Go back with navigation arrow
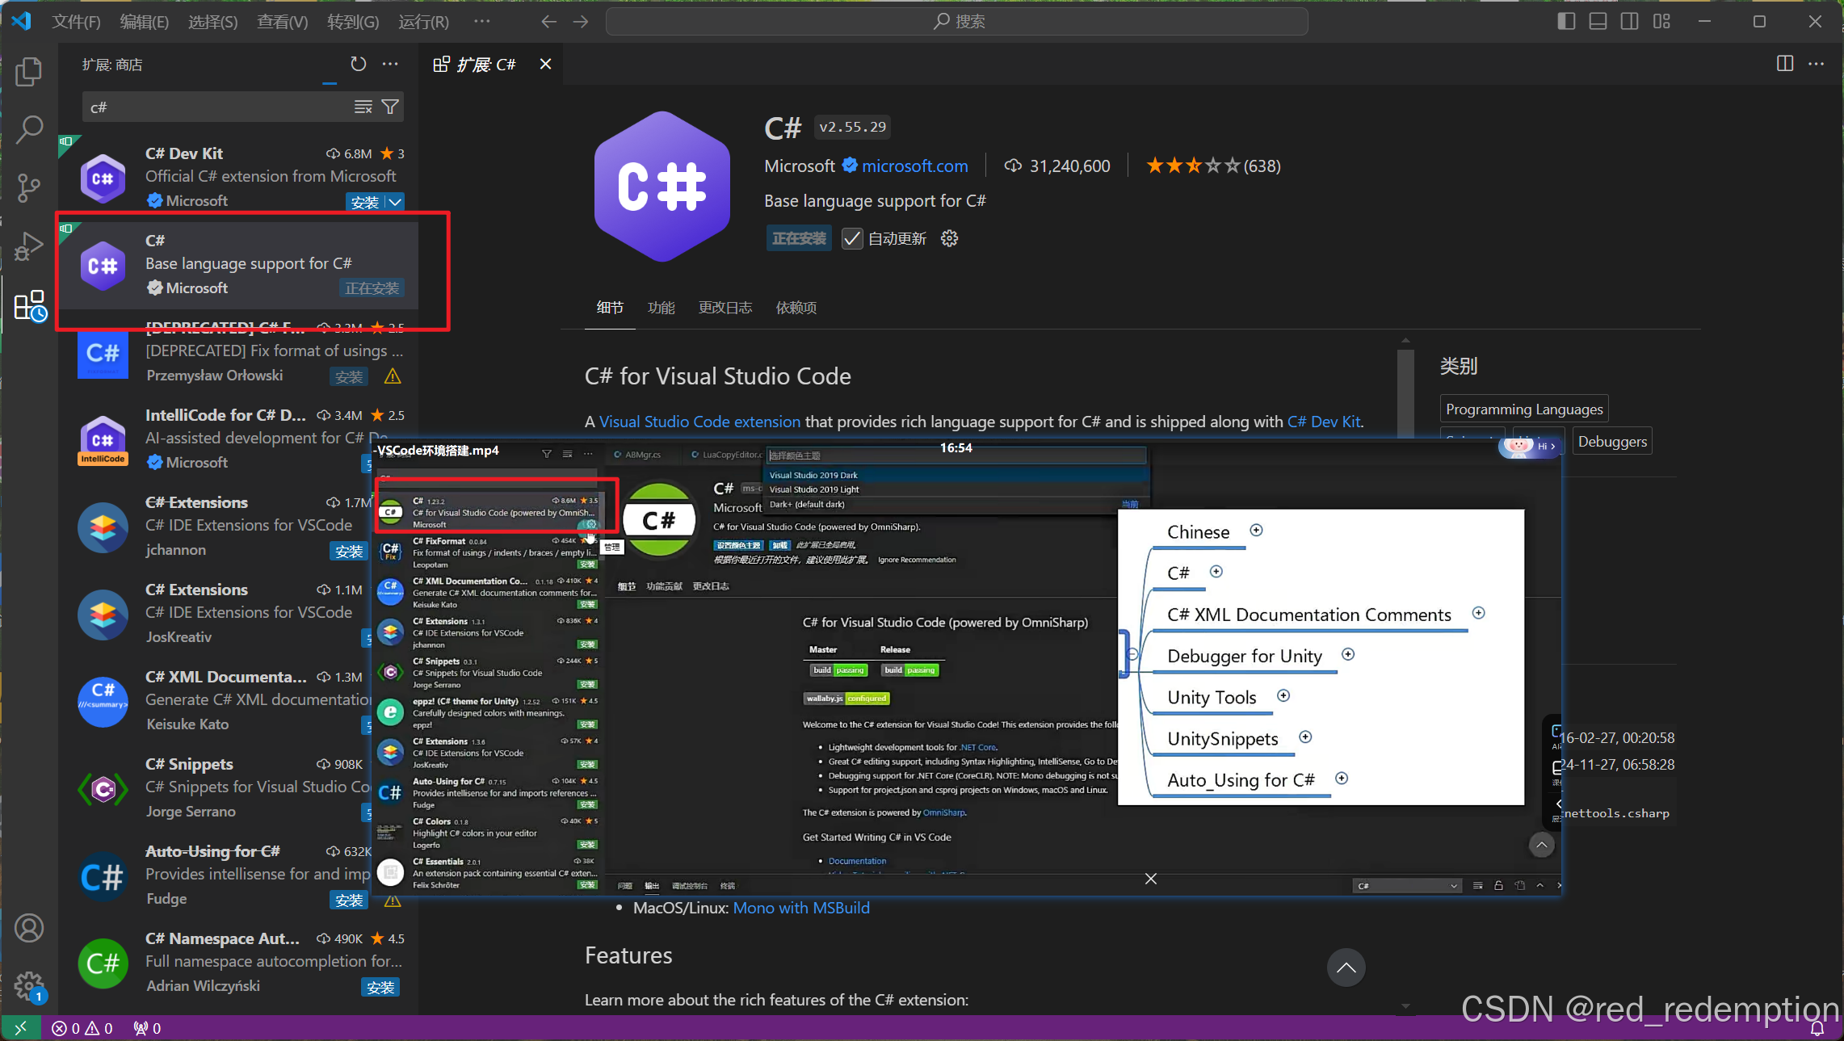 [x=548, y=22]
